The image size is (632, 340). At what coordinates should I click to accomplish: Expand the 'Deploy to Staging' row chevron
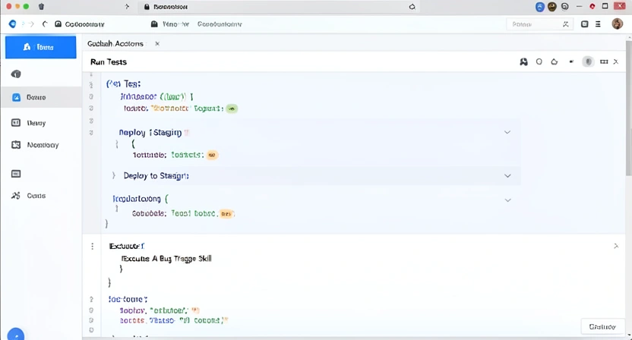(x=507, y=175)
